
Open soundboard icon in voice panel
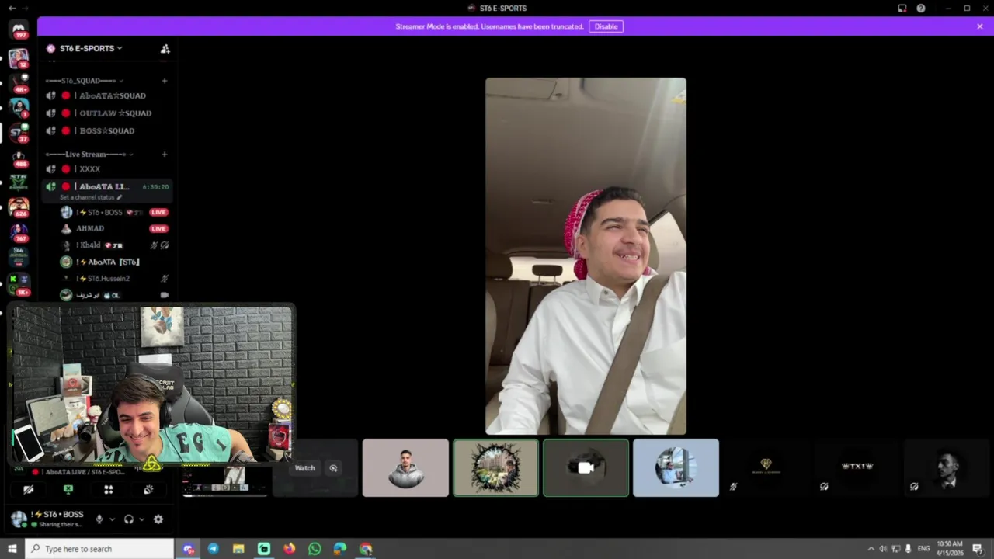(x=148, y=489)
